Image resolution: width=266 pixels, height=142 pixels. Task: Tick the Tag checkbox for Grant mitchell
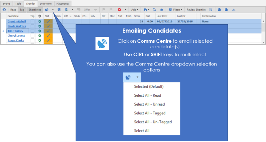tap(32, 22)
